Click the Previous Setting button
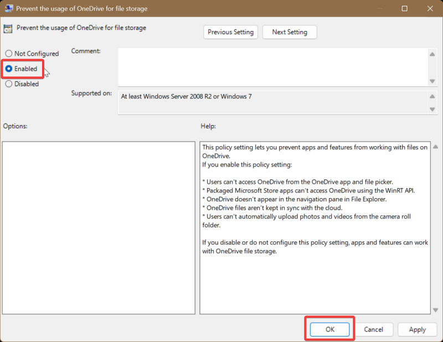This screenshot has height=342, width=443. pyautogui.click(x=230, y=32)
